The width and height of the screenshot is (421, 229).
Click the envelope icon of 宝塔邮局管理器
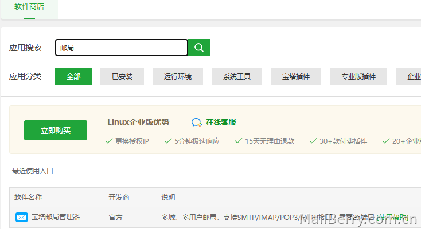coord(21,217)
